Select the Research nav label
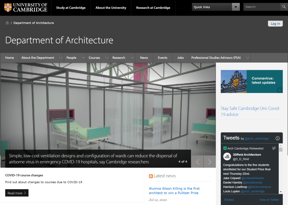 coord(119,58)
